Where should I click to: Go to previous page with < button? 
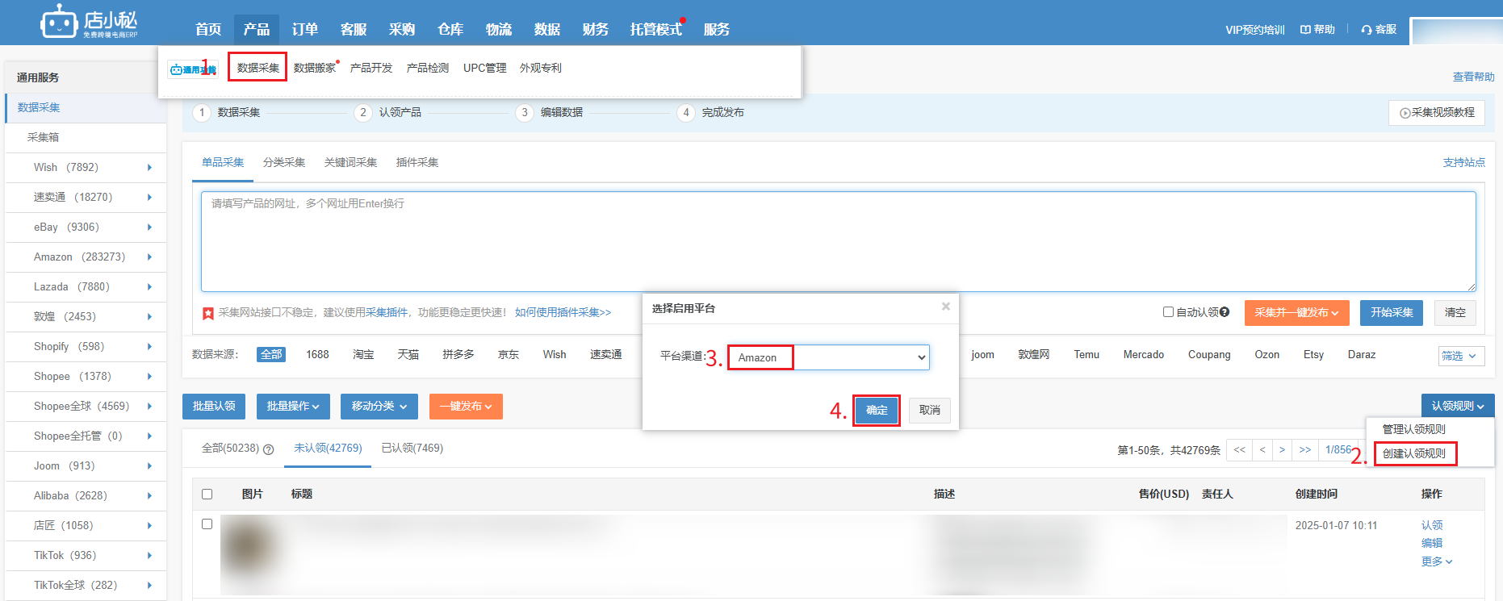click(x=1262, y=450)
